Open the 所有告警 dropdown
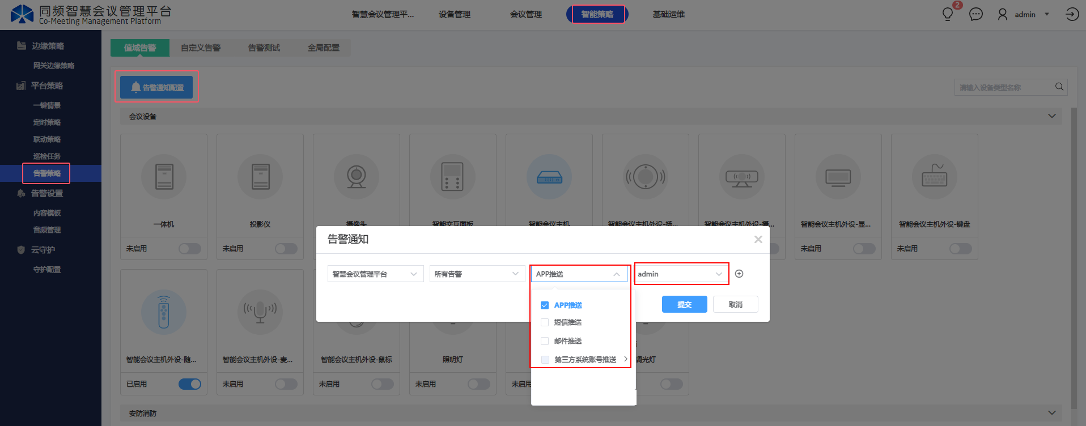 [x=477, y=274]
